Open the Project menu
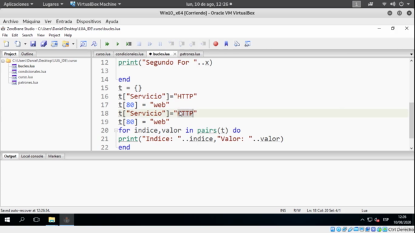 [x=54, y=35]
